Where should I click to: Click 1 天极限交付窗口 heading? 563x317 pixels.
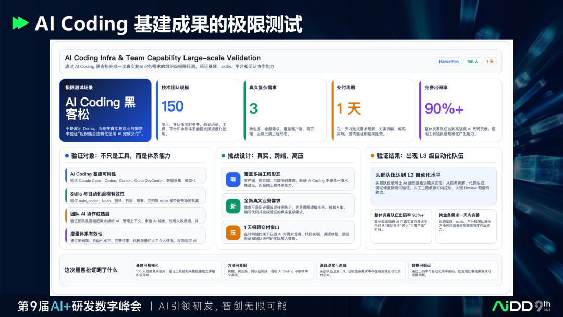coord(261,227)
